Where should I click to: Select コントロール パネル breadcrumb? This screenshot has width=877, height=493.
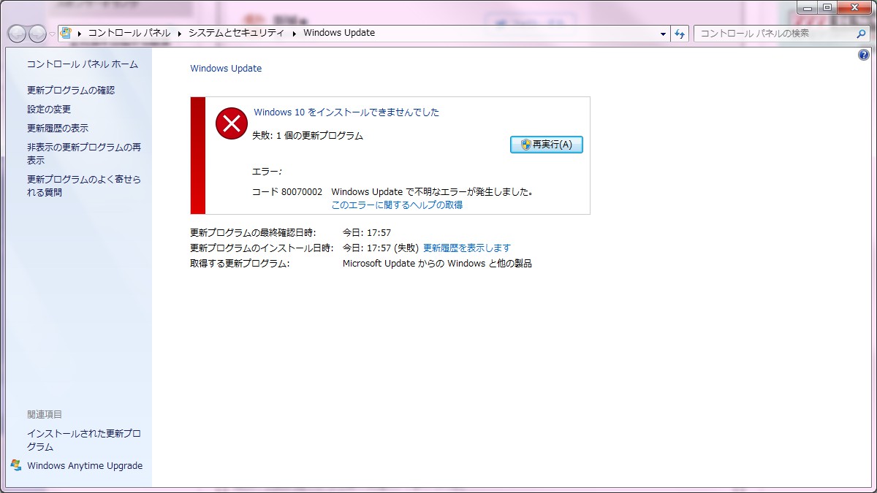[129, 33]
